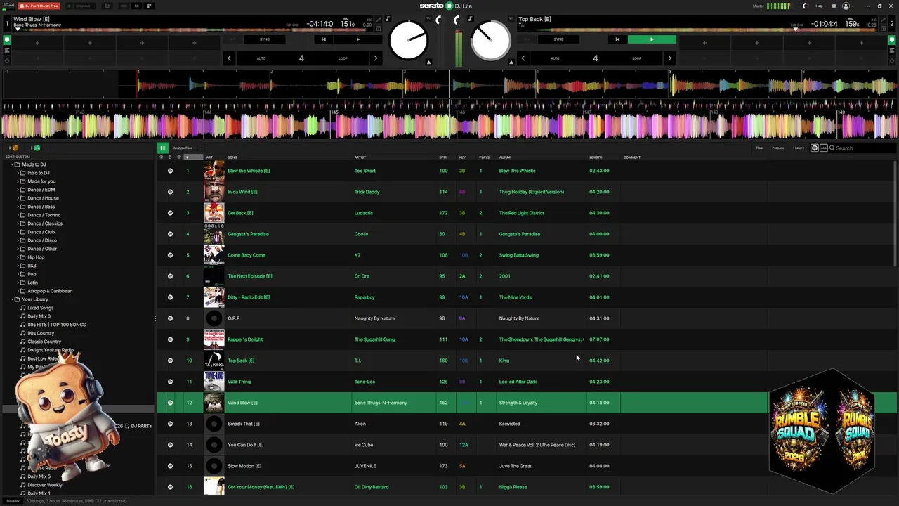The width and height of the screenshot is (899, 506).
Task: Pause the right deck with green play button
Action: [x=652, y=39]
